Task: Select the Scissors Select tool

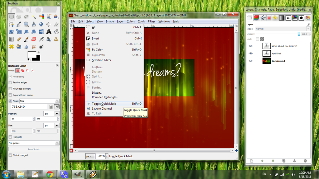Action: click(49, 17)
